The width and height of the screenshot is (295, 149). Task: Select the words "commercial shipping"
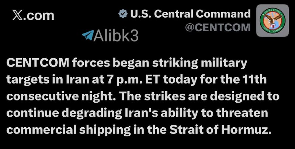(69, 130)
